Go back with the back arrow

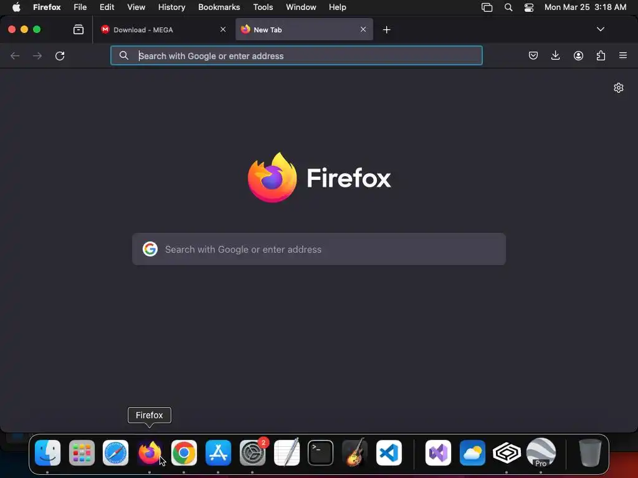[15, 55]
